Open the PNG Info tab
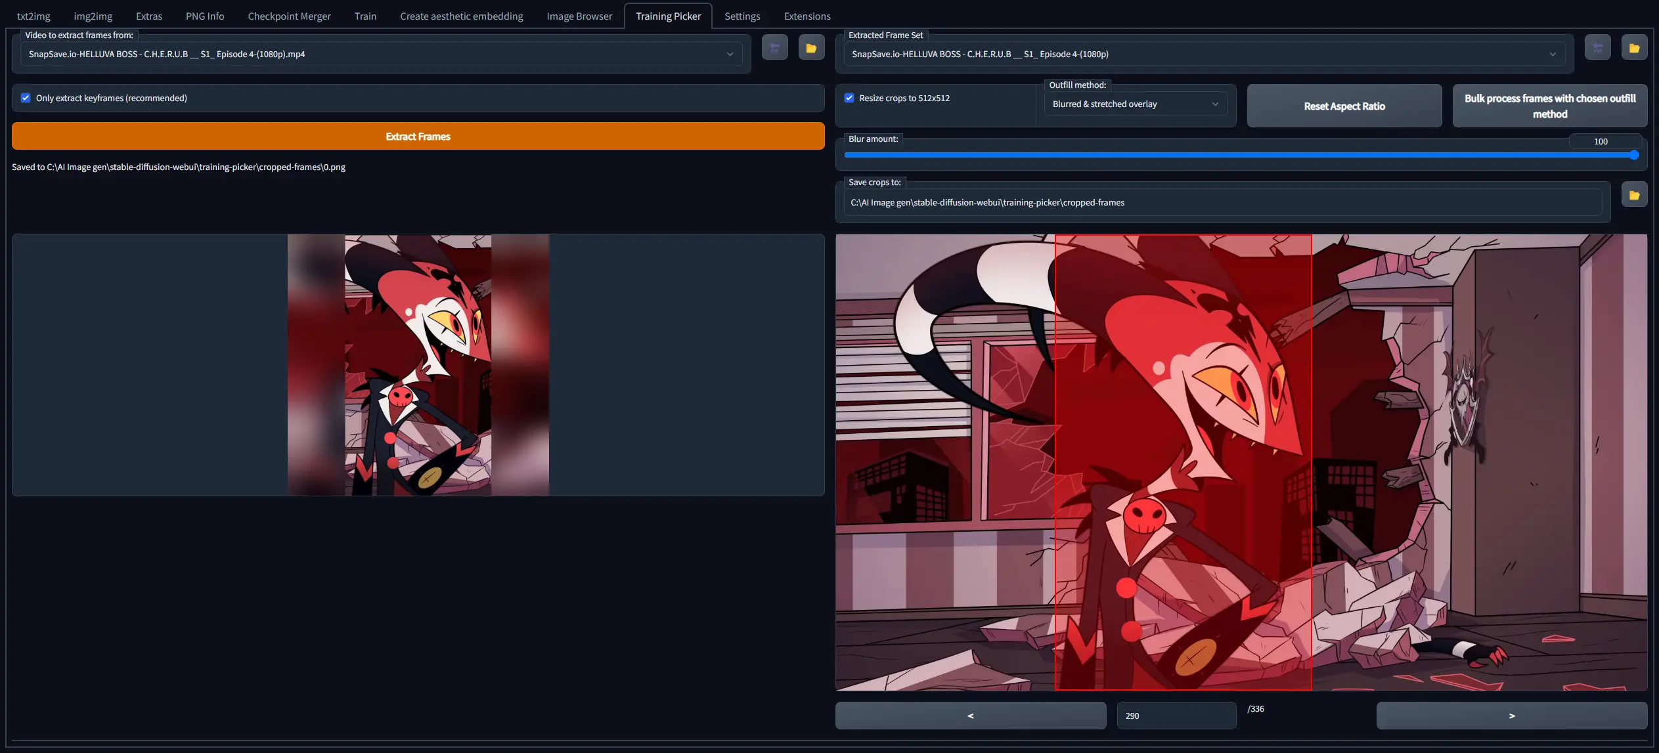 205,16
